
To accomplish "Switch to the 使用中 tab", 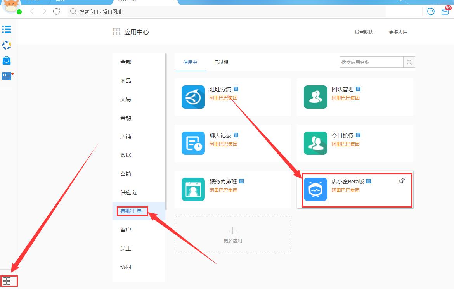I will (190, 62).
